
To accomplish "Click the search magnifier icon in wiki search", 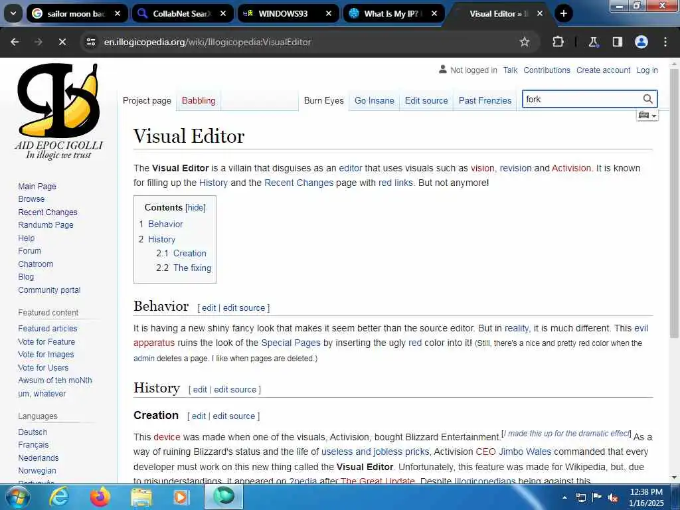I will click(647, 99).
